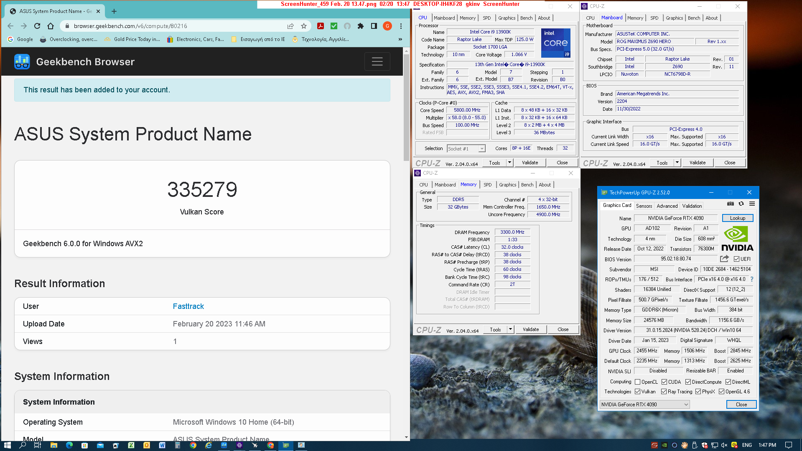Toggle the OpenGL 4.6 checkbox in GPU-Z
802x451 pixels.
(721, 392)
